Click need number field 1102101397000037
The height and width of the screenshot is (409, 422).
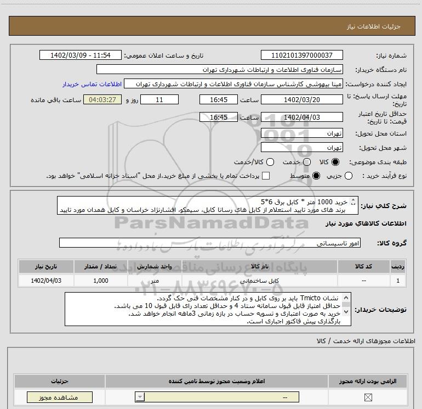tap(301, 55)
